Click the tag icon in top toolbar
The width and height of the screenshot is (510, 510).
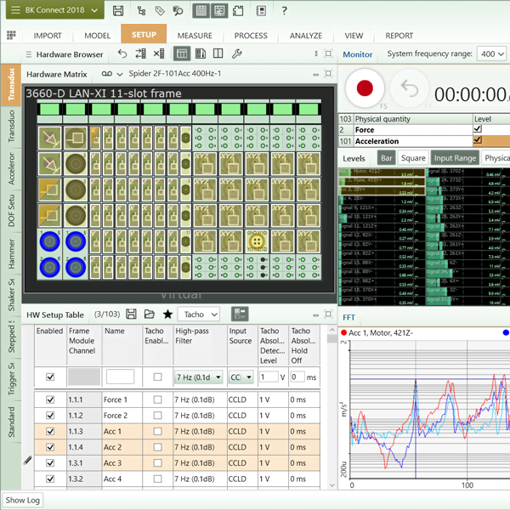tap(159, 11)
